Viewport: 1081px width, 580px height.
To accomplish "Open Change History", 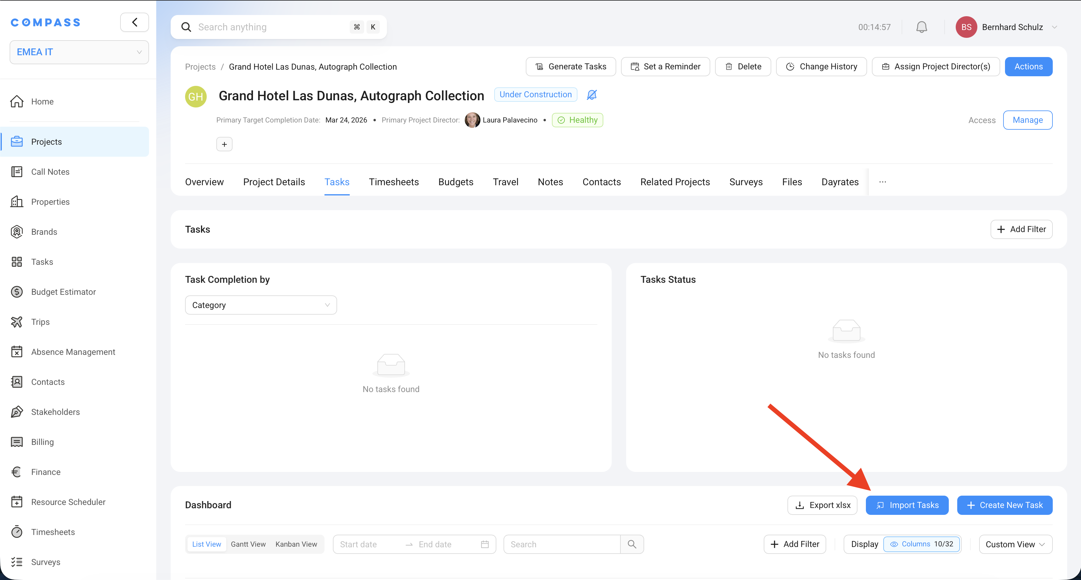I will click(x=821, y=67).
